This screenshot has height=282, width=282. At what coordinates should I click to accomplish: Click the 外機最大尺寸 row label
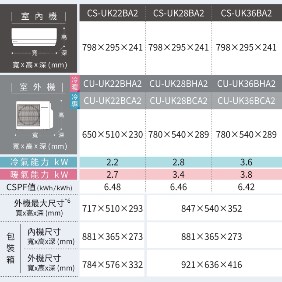click(39, 208)
